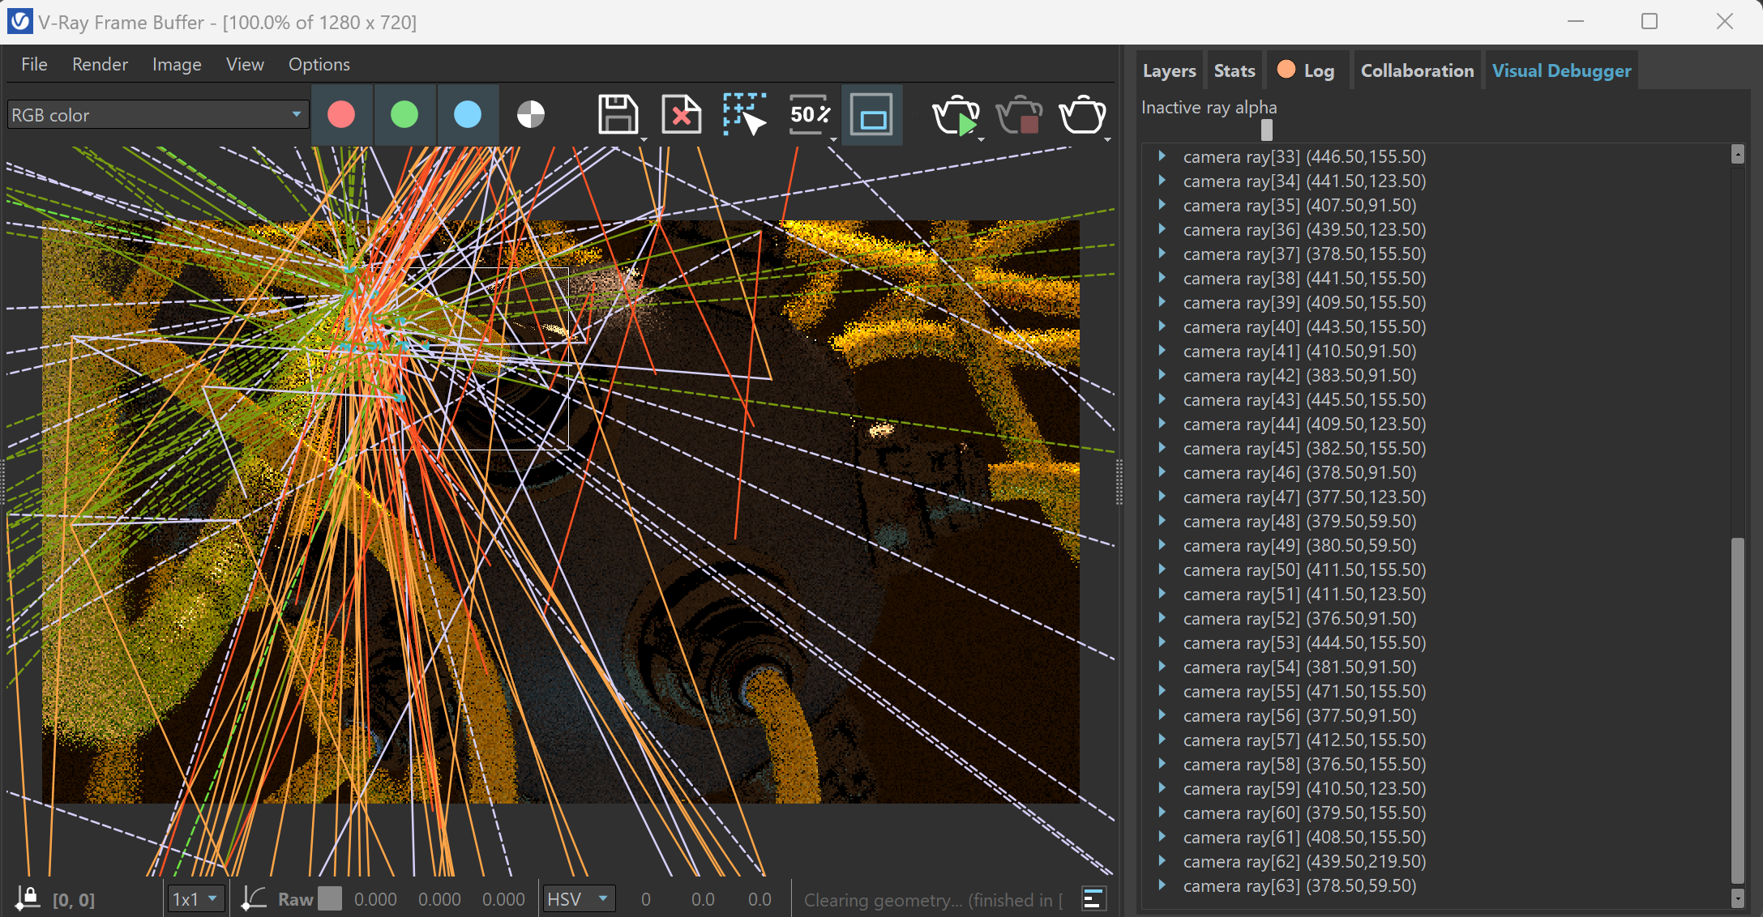This screenshot has width=1763, height=917.
Task: Click the panel splitter handle beside the render view
Action: point(1119,482)
